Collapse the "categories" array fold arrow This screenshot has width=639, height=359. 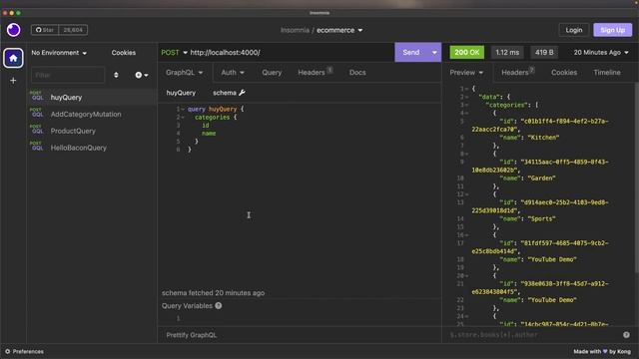[x=466, y=105]
